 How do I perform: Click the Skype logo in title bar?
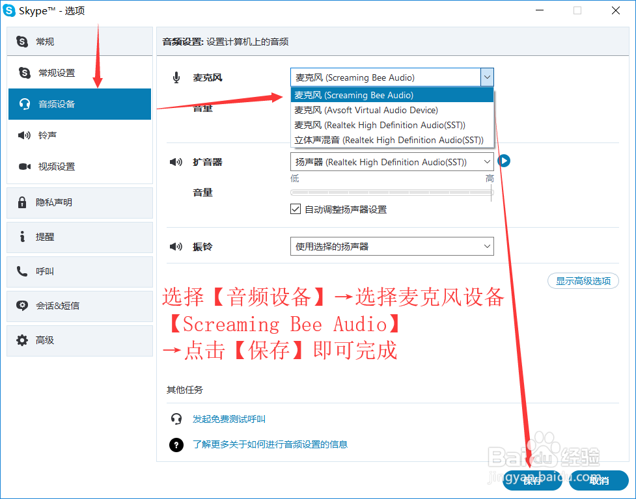point(9,10)
